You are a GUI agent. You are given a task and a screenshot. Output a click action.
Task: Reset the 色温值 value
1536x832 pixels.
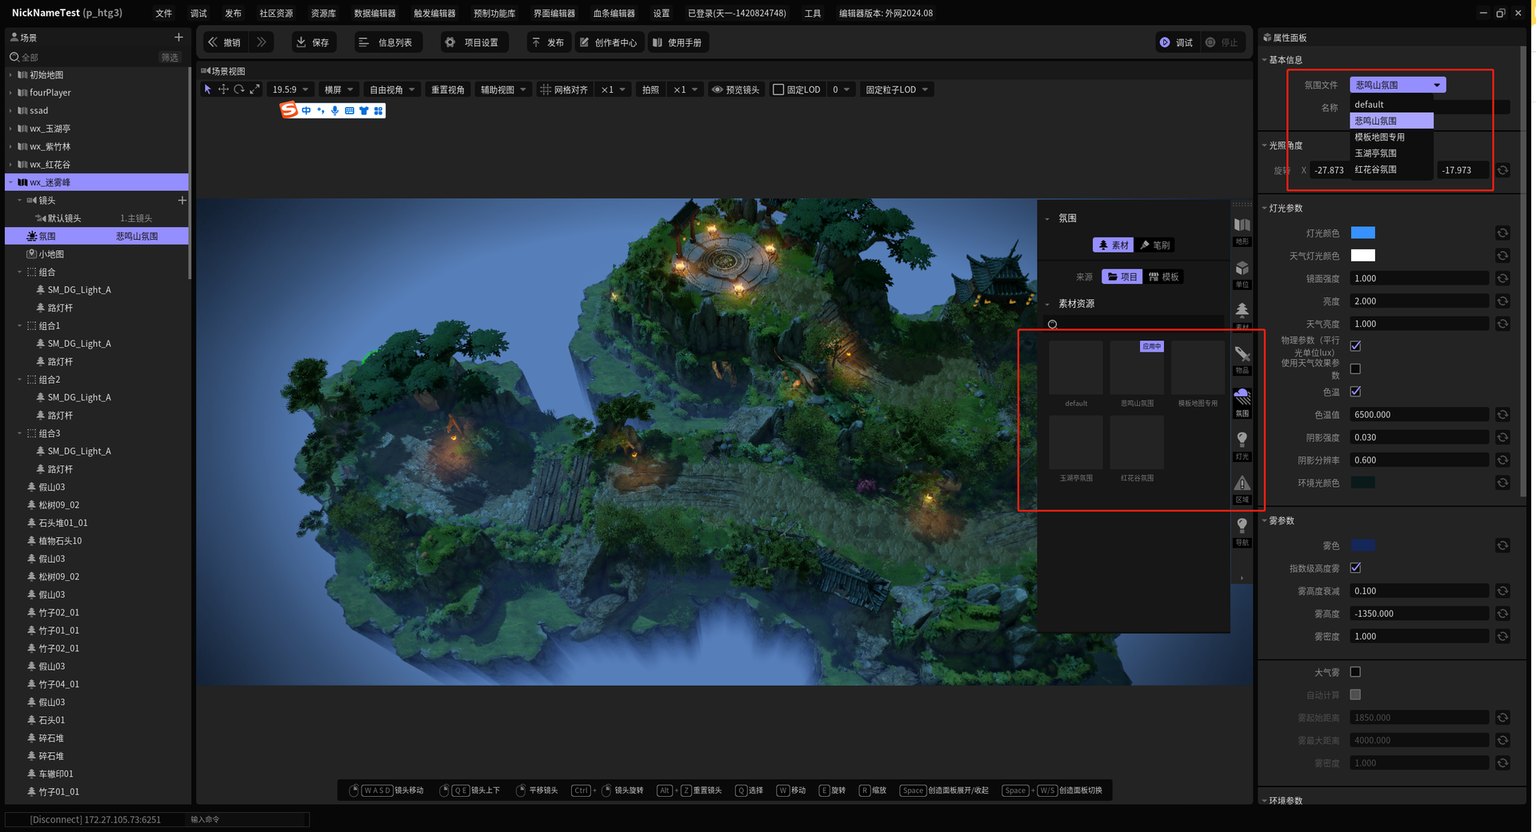[x=1502, y=415]
